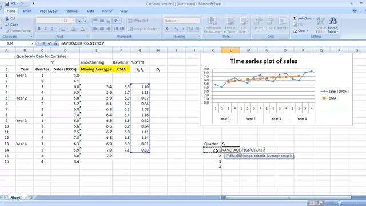Click the Orientation text rotation icon
The width and height of the screenshot is (366, 206).
click(116, 21)
